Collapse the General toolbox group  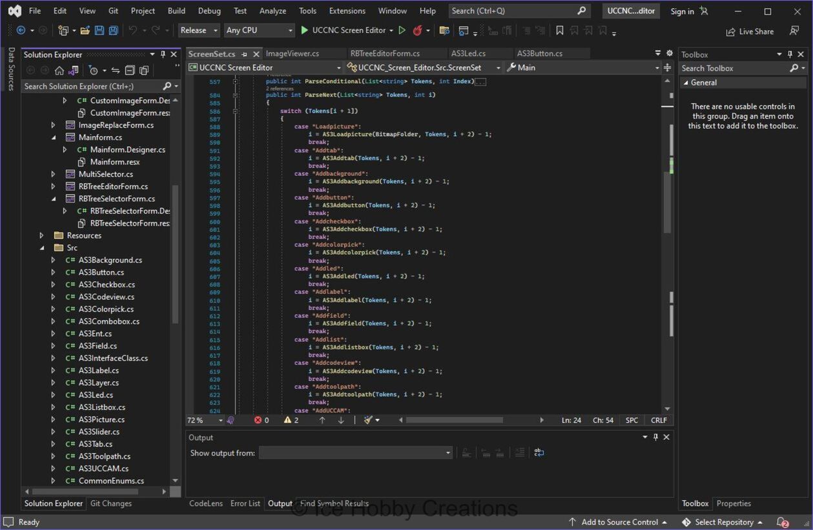[x=685, y=83]
